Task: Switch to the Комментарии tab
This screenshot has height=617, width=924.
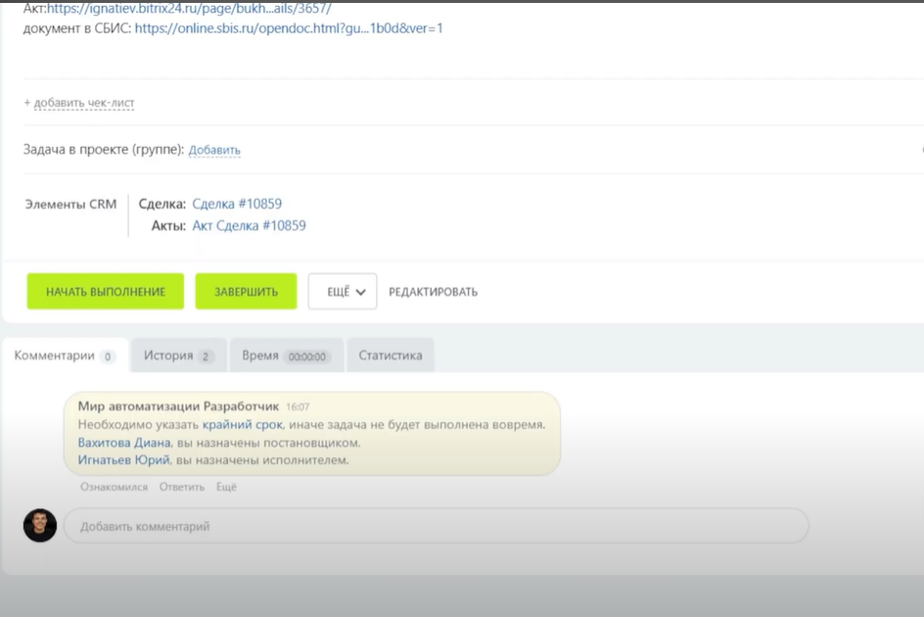Action: [65, 356]
